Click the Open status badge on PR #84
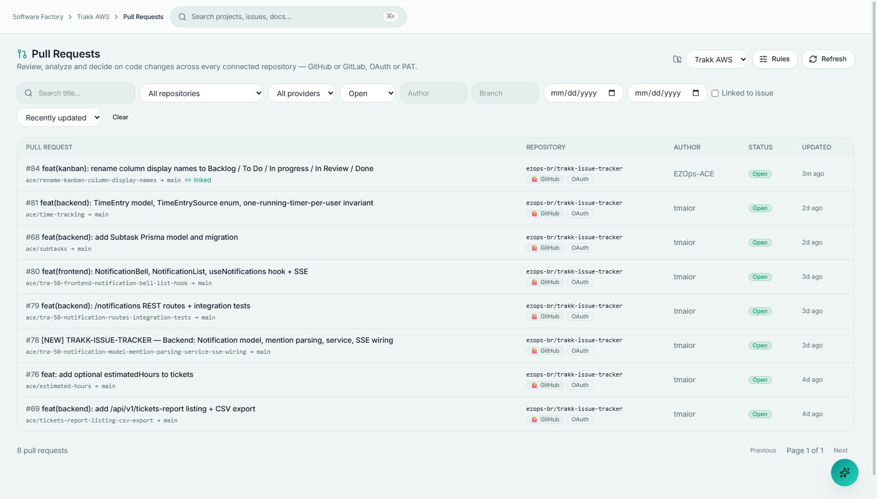 [x=760, y=174]
